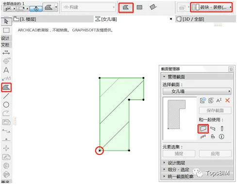Choose cover fill category in info box
Viewport: 237px width, 184px height.
(153, 7)
